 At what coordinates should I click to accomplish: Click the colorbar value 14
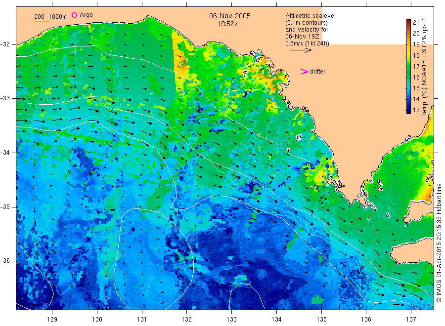[416, 99]
